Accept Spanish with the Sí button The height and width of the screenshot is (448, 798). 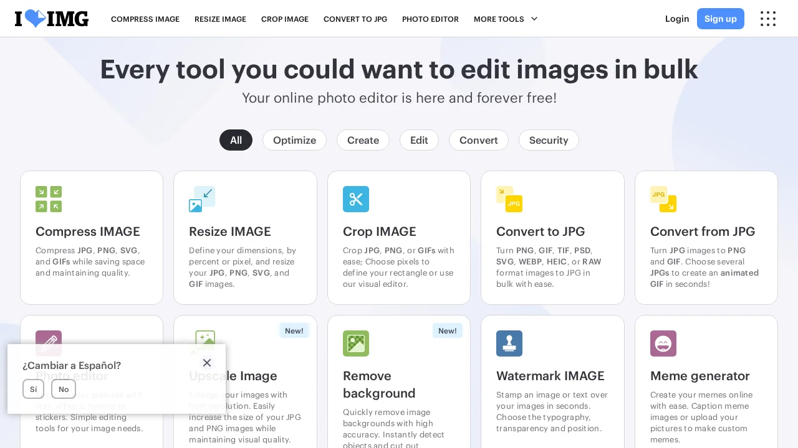33,389
